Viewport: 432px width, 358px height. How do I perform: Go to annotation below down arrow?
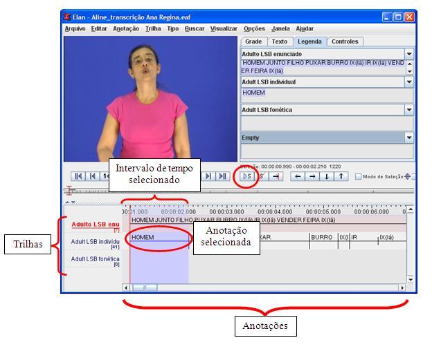327,176
